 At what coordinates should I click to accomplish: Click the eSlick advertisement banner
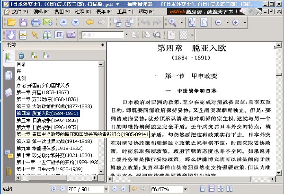(214, 12)
